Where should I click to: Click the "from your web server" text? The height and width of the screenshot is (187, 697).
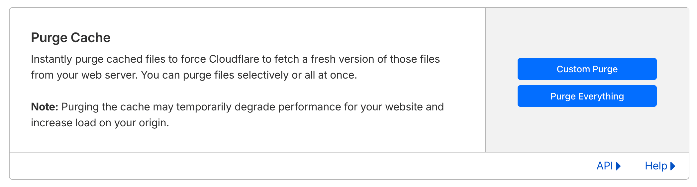tap(84, 75)
